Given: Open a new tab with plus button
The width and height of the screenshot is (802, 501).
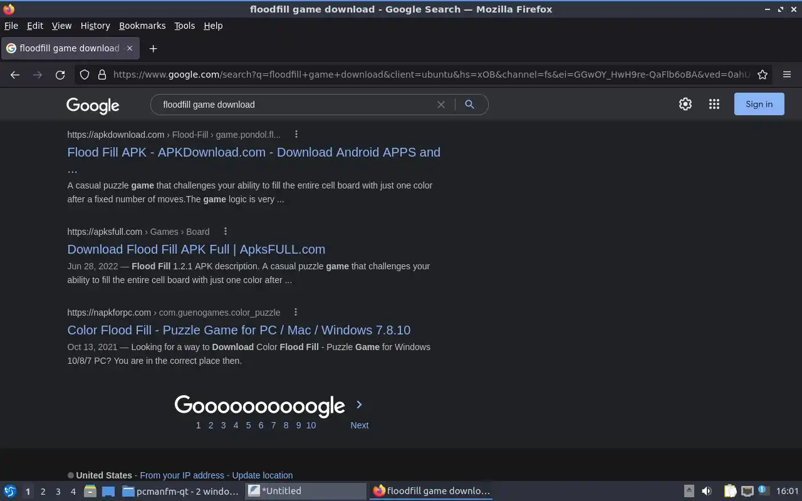Looking at the screenshot, I should point(153,48).
